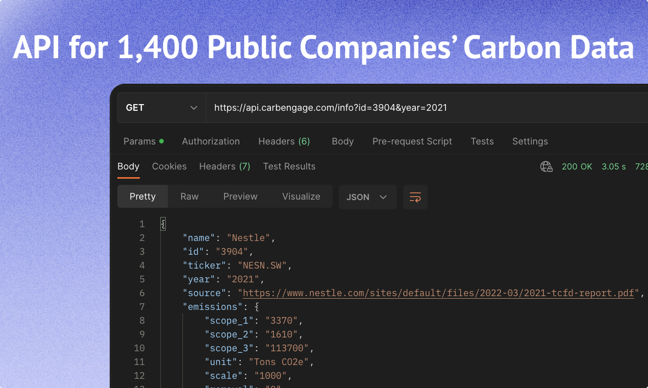The height and width of the screenshot is (388, 648).
Task: Click the scope_2 value "1610"
Action: 282,334
